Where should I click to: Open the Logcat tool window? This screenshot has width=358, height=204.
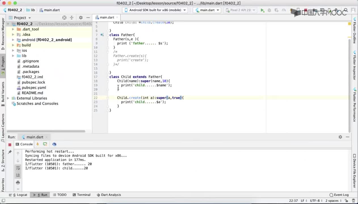[18, 195]
